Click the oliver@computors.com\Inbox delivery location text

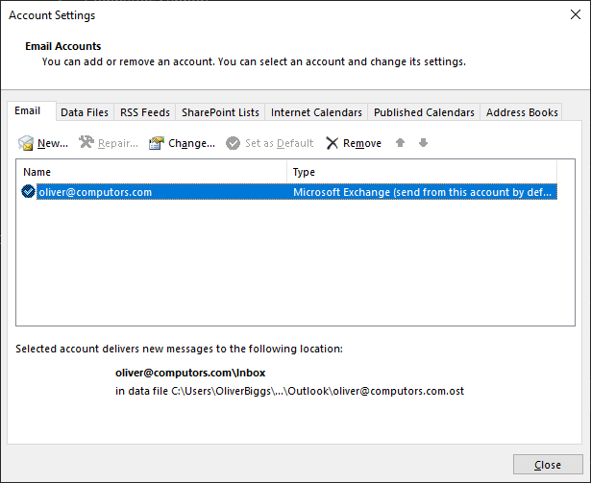[x=190, y=373]
